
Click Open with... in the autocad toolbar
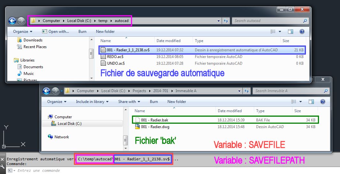[x=55, y=32]
